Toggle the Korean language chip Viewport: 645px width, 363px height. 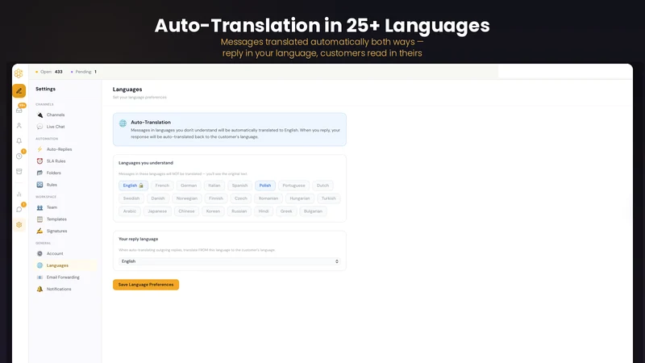tap(213, 211)
